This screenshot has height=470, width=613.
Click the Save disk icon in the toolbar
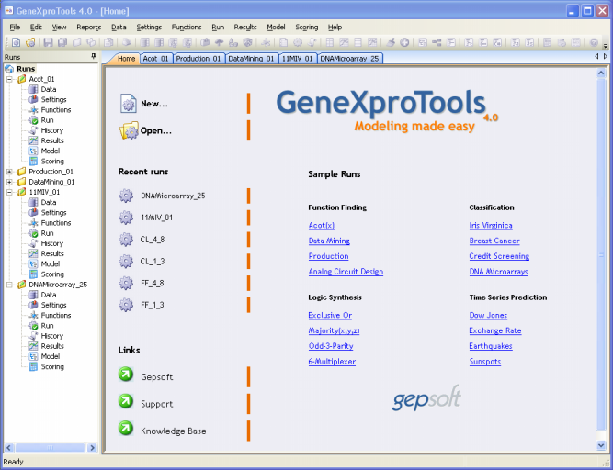click(x=48, y=42)
